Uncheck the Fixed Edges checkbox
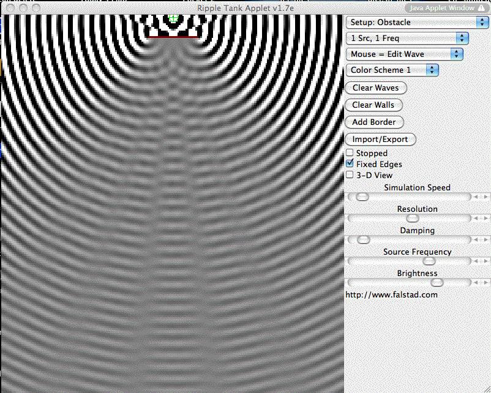Screen dimensions: 491x393 pos(350,163)
